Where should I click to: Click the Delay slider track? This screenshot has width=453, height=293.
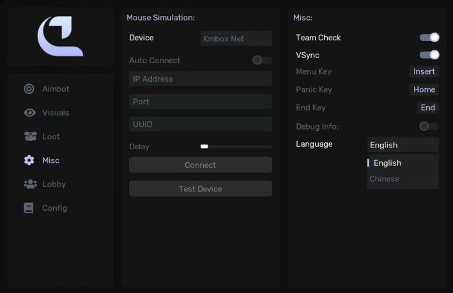(x=236, y=147)
